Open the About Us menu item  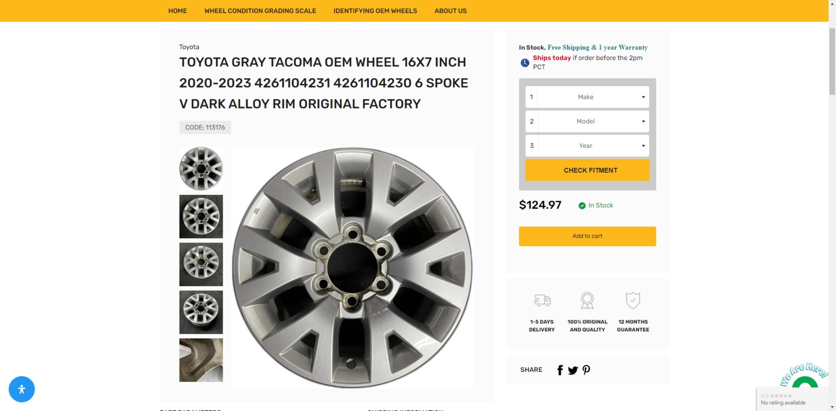pyautogui.click(x=451, y=11)
